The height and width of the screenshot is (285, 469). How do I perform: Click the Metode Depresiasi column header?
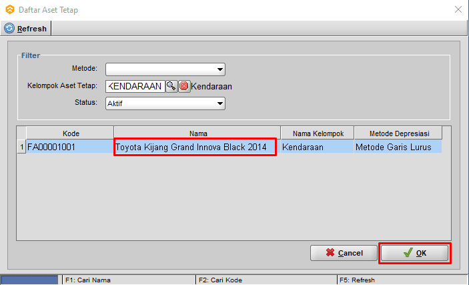(396, 133)
